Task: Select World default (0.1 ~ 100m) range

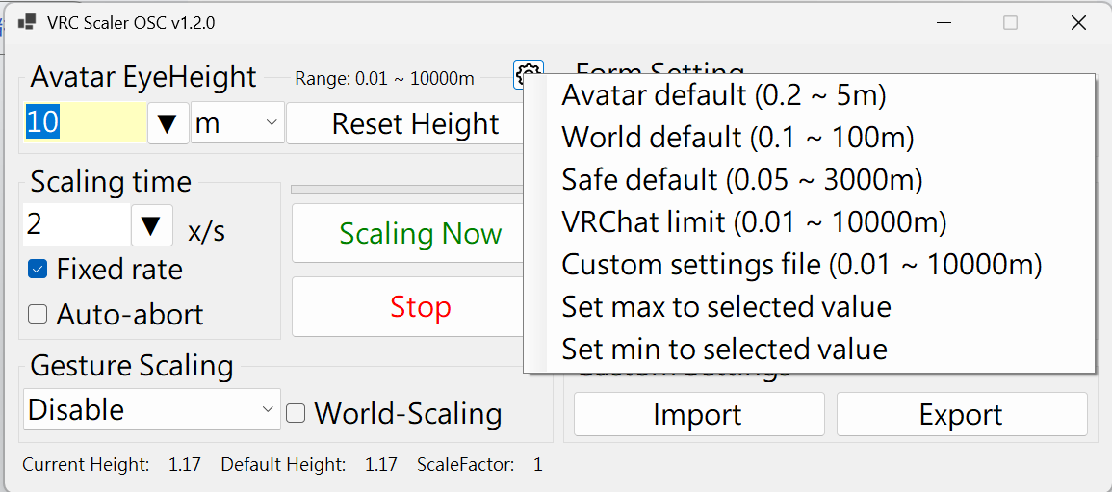Action: (x=809, y=138)
